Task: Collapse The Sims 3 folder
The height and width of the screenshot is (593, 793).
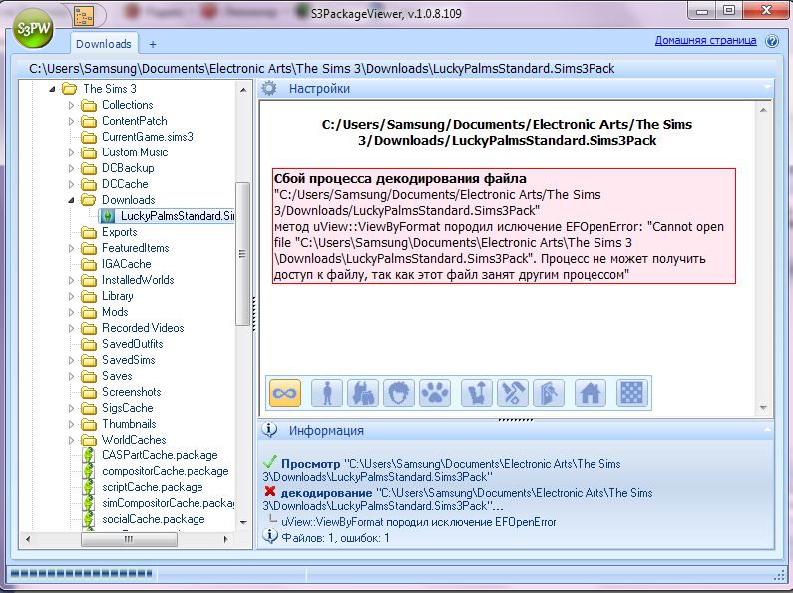Action: (x=55, y=89)
